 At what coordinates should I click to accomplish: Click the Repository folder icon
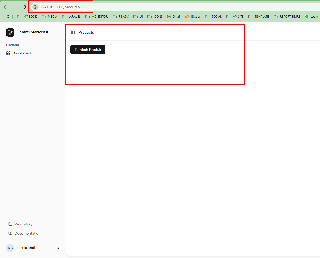click(10, 224)
